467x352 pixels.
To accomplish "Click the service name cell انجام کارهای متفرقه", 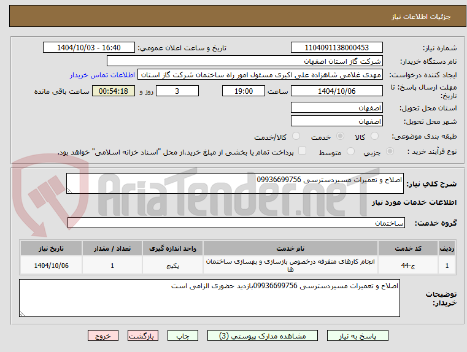I will 290,266.
